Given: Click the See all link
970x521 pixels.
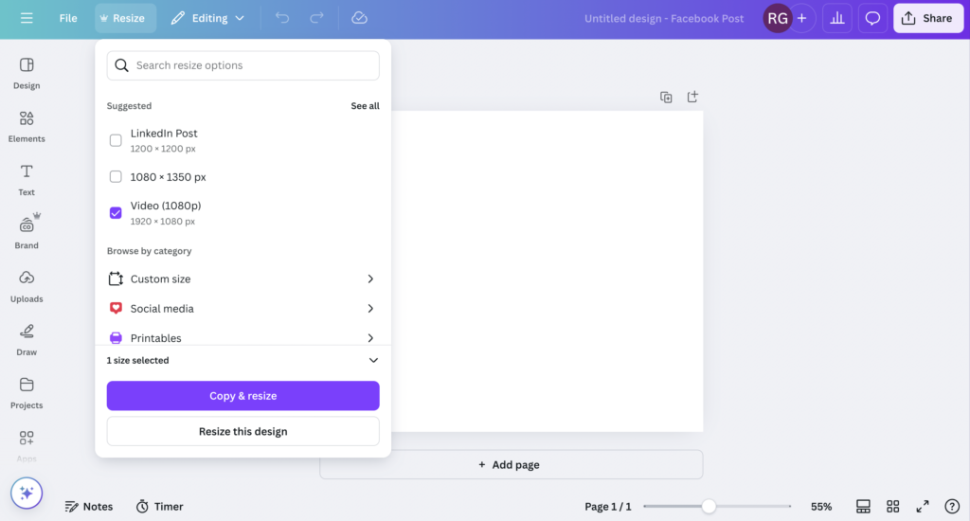Looking at the screenshot, I should 365,106.
